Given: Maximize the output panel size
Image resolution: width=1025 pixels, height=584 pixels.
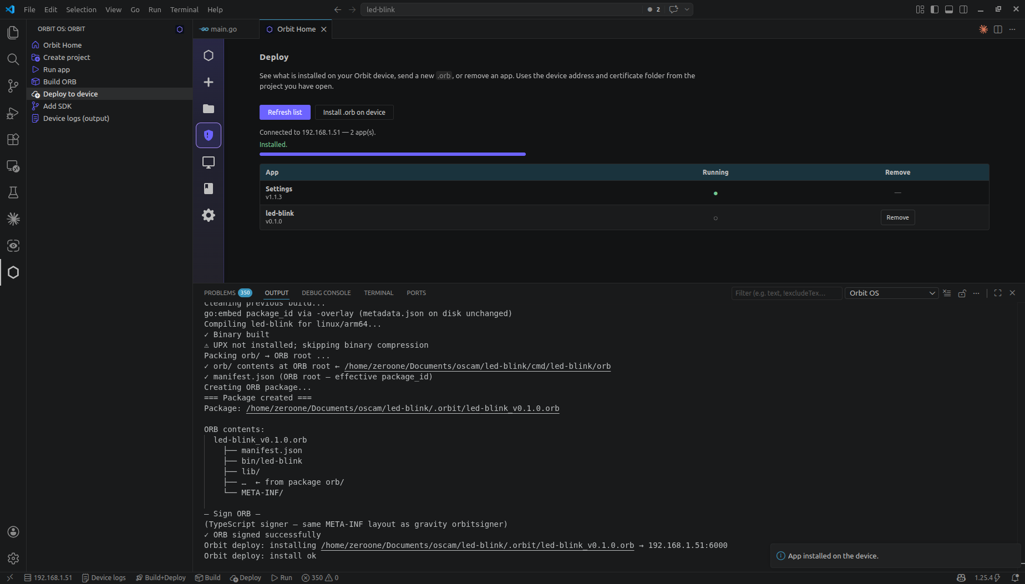Looking at the screenshot, I should [x=998, y=293].
